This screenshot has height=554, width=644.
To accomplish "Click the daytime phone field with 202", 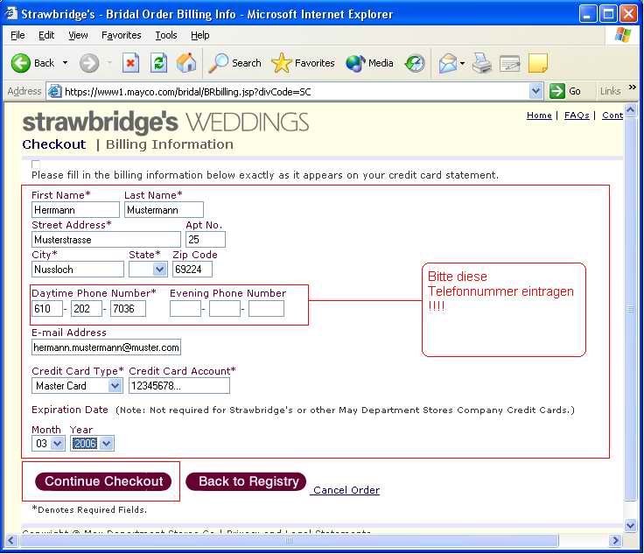I will pyautogui.click(x=87, y=309).
